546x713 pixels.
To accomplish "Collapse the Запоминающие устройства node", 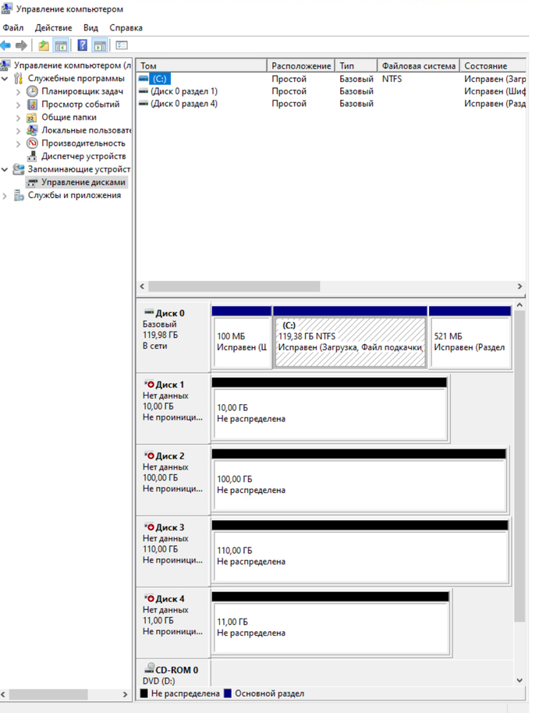I will pyautogui.click(x=6, y=169).
